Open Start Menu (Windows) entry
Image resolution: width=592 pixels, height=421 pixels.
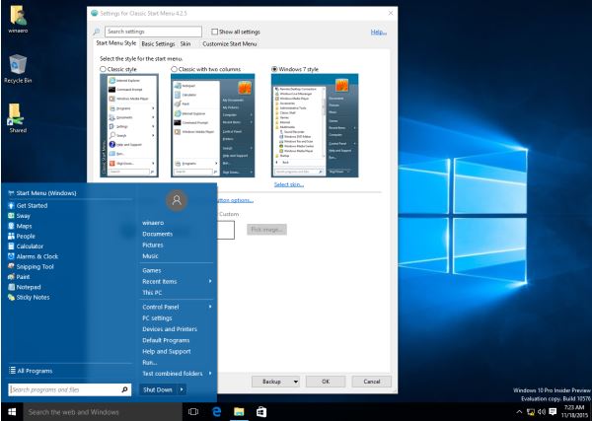(41, 193)
